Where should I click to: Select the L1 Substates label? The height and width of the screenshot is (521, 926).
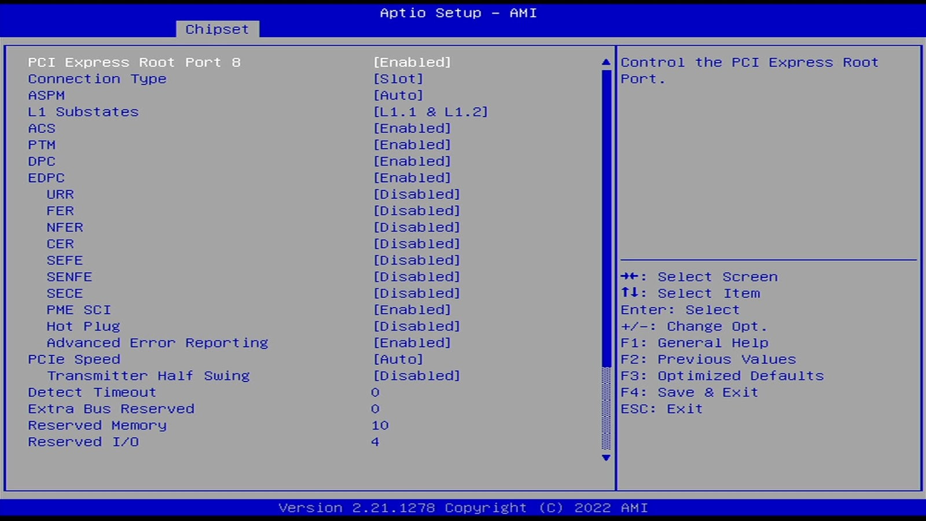83,112
